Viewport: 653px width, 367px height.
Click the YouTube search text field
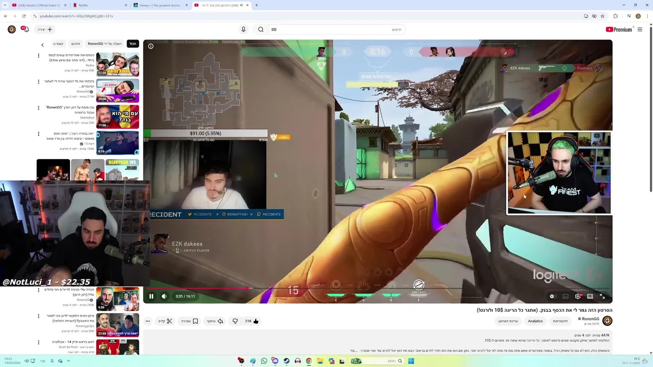[337, 30]
